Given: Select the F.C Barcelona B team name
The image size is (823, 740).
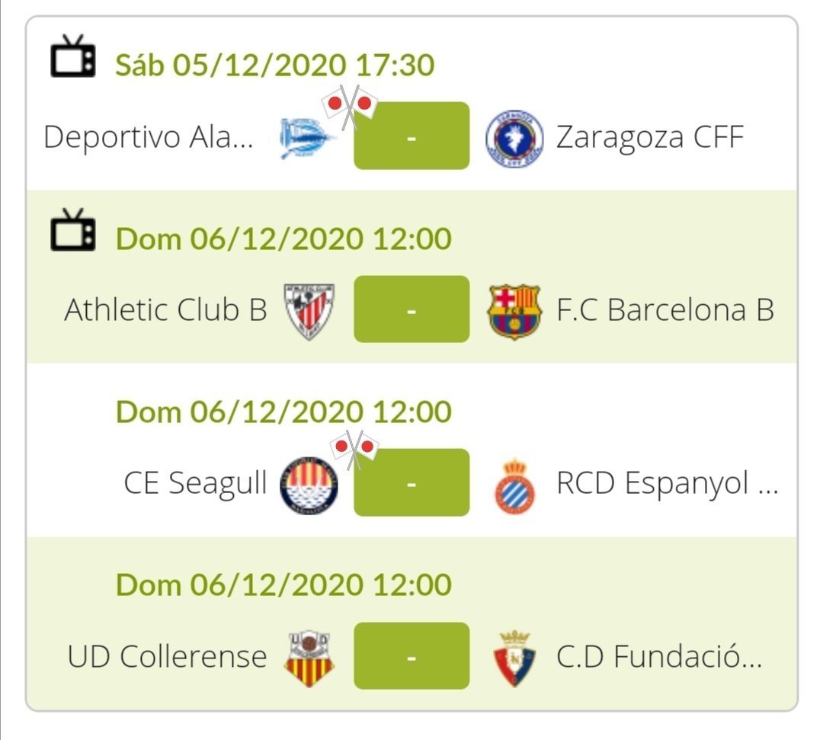Looking at the screenshot, I should (665, 309).
